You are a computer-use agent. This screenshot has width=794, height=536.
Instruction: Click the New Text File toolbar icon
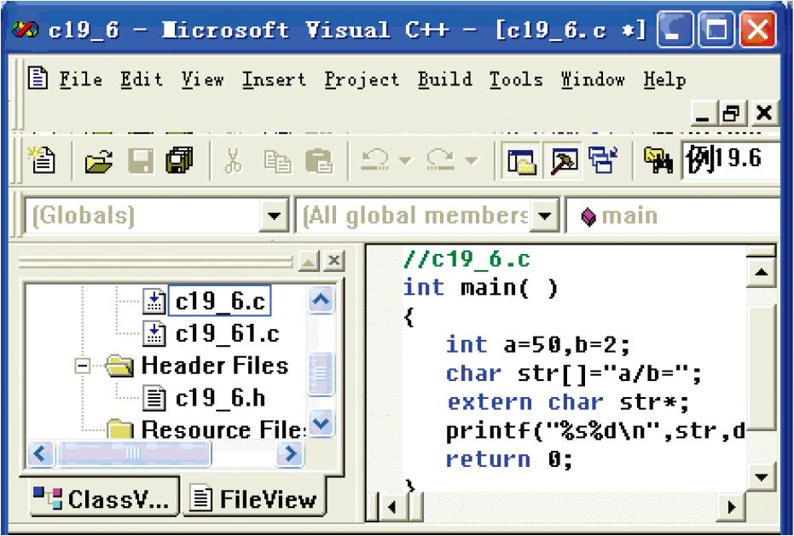pyautogui.click(x=42, y=160)
